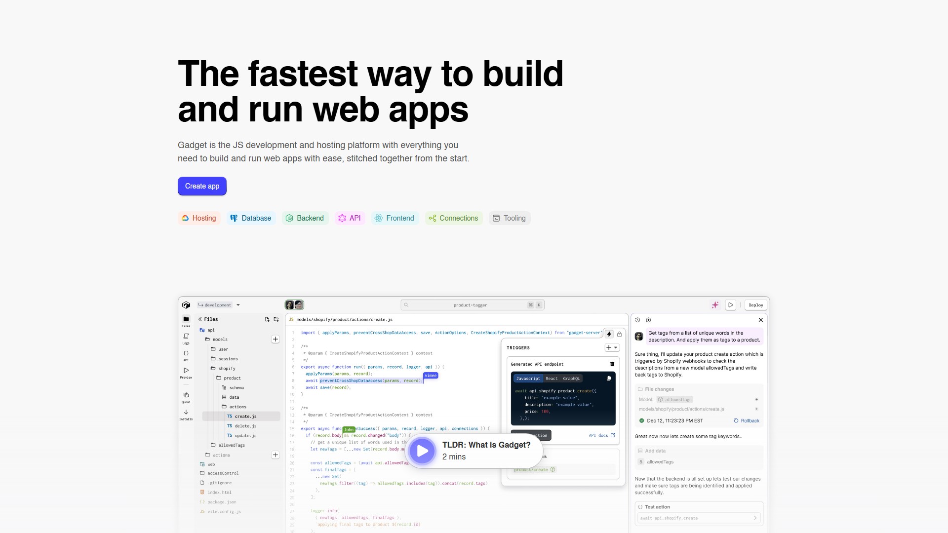This screenshot has width=948, height=533.
Task: Open the add-trigger dropdown arrow in Triggers
Action: pyautogui.click(x=615, y=347)
